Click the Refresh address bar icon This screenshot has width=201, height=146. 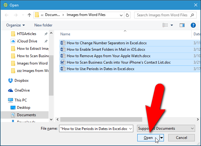pyautogui.click(x=128, y=15)
